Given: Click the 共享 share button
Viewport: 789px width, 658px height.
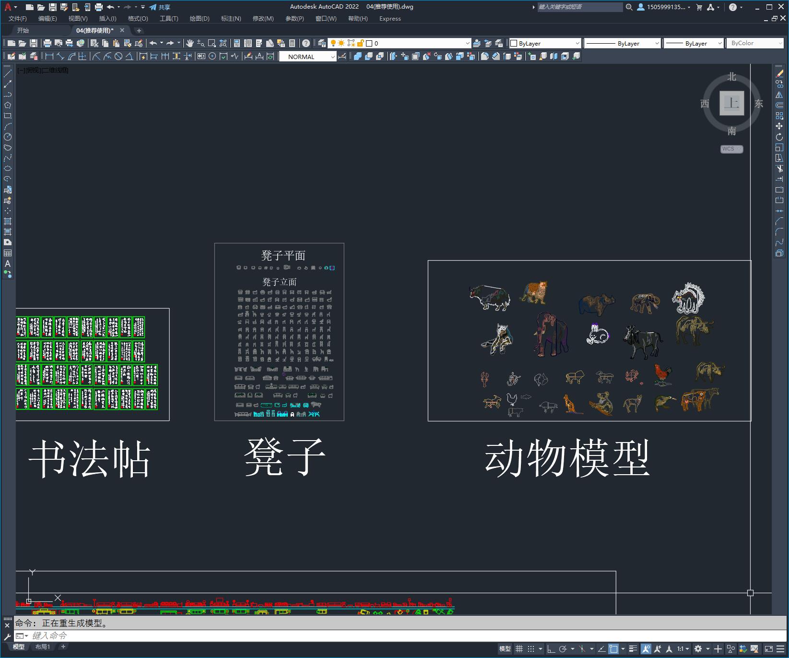Looking at the screenshot, I should click(x=160, y=7).
